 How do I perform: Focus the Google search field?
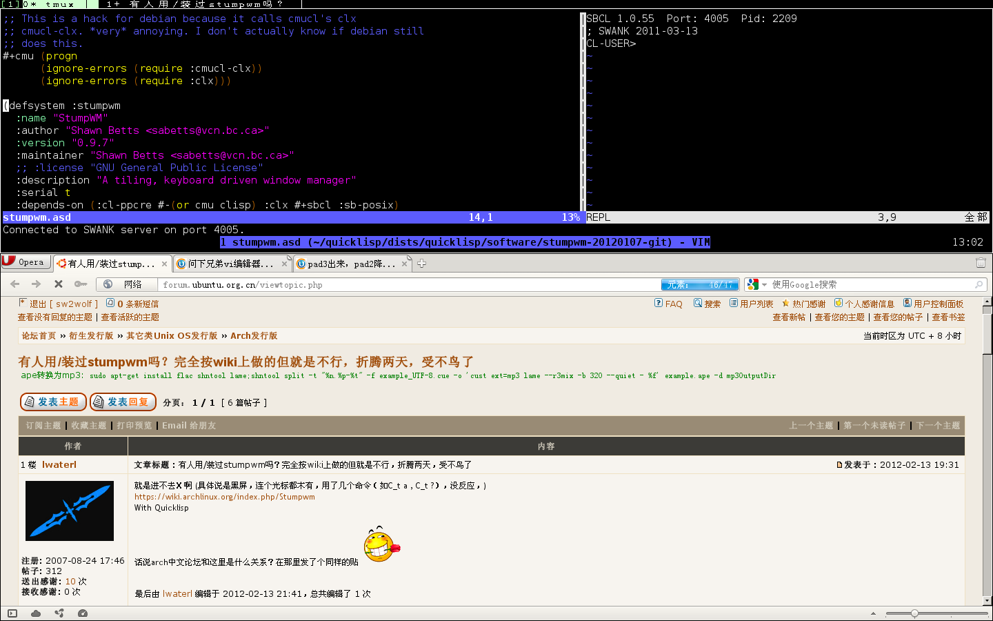pyautogui.click(x=870, y=284)
